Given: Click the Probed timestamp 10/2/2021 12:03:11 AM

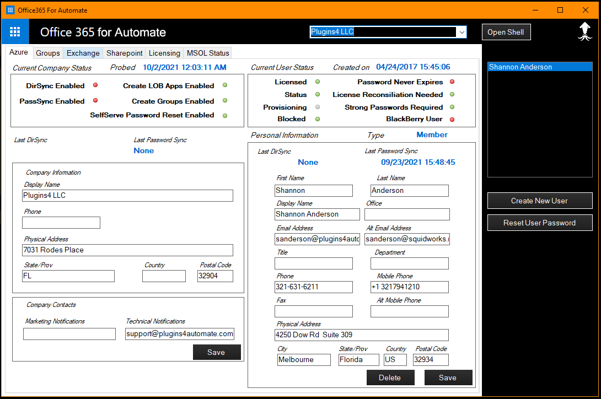Looking at the screenshot, I should [x=185, y=67].
